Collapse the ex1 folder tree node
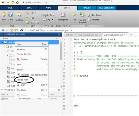The height and width of the screenshot is (116, 139). click(4, 47)
